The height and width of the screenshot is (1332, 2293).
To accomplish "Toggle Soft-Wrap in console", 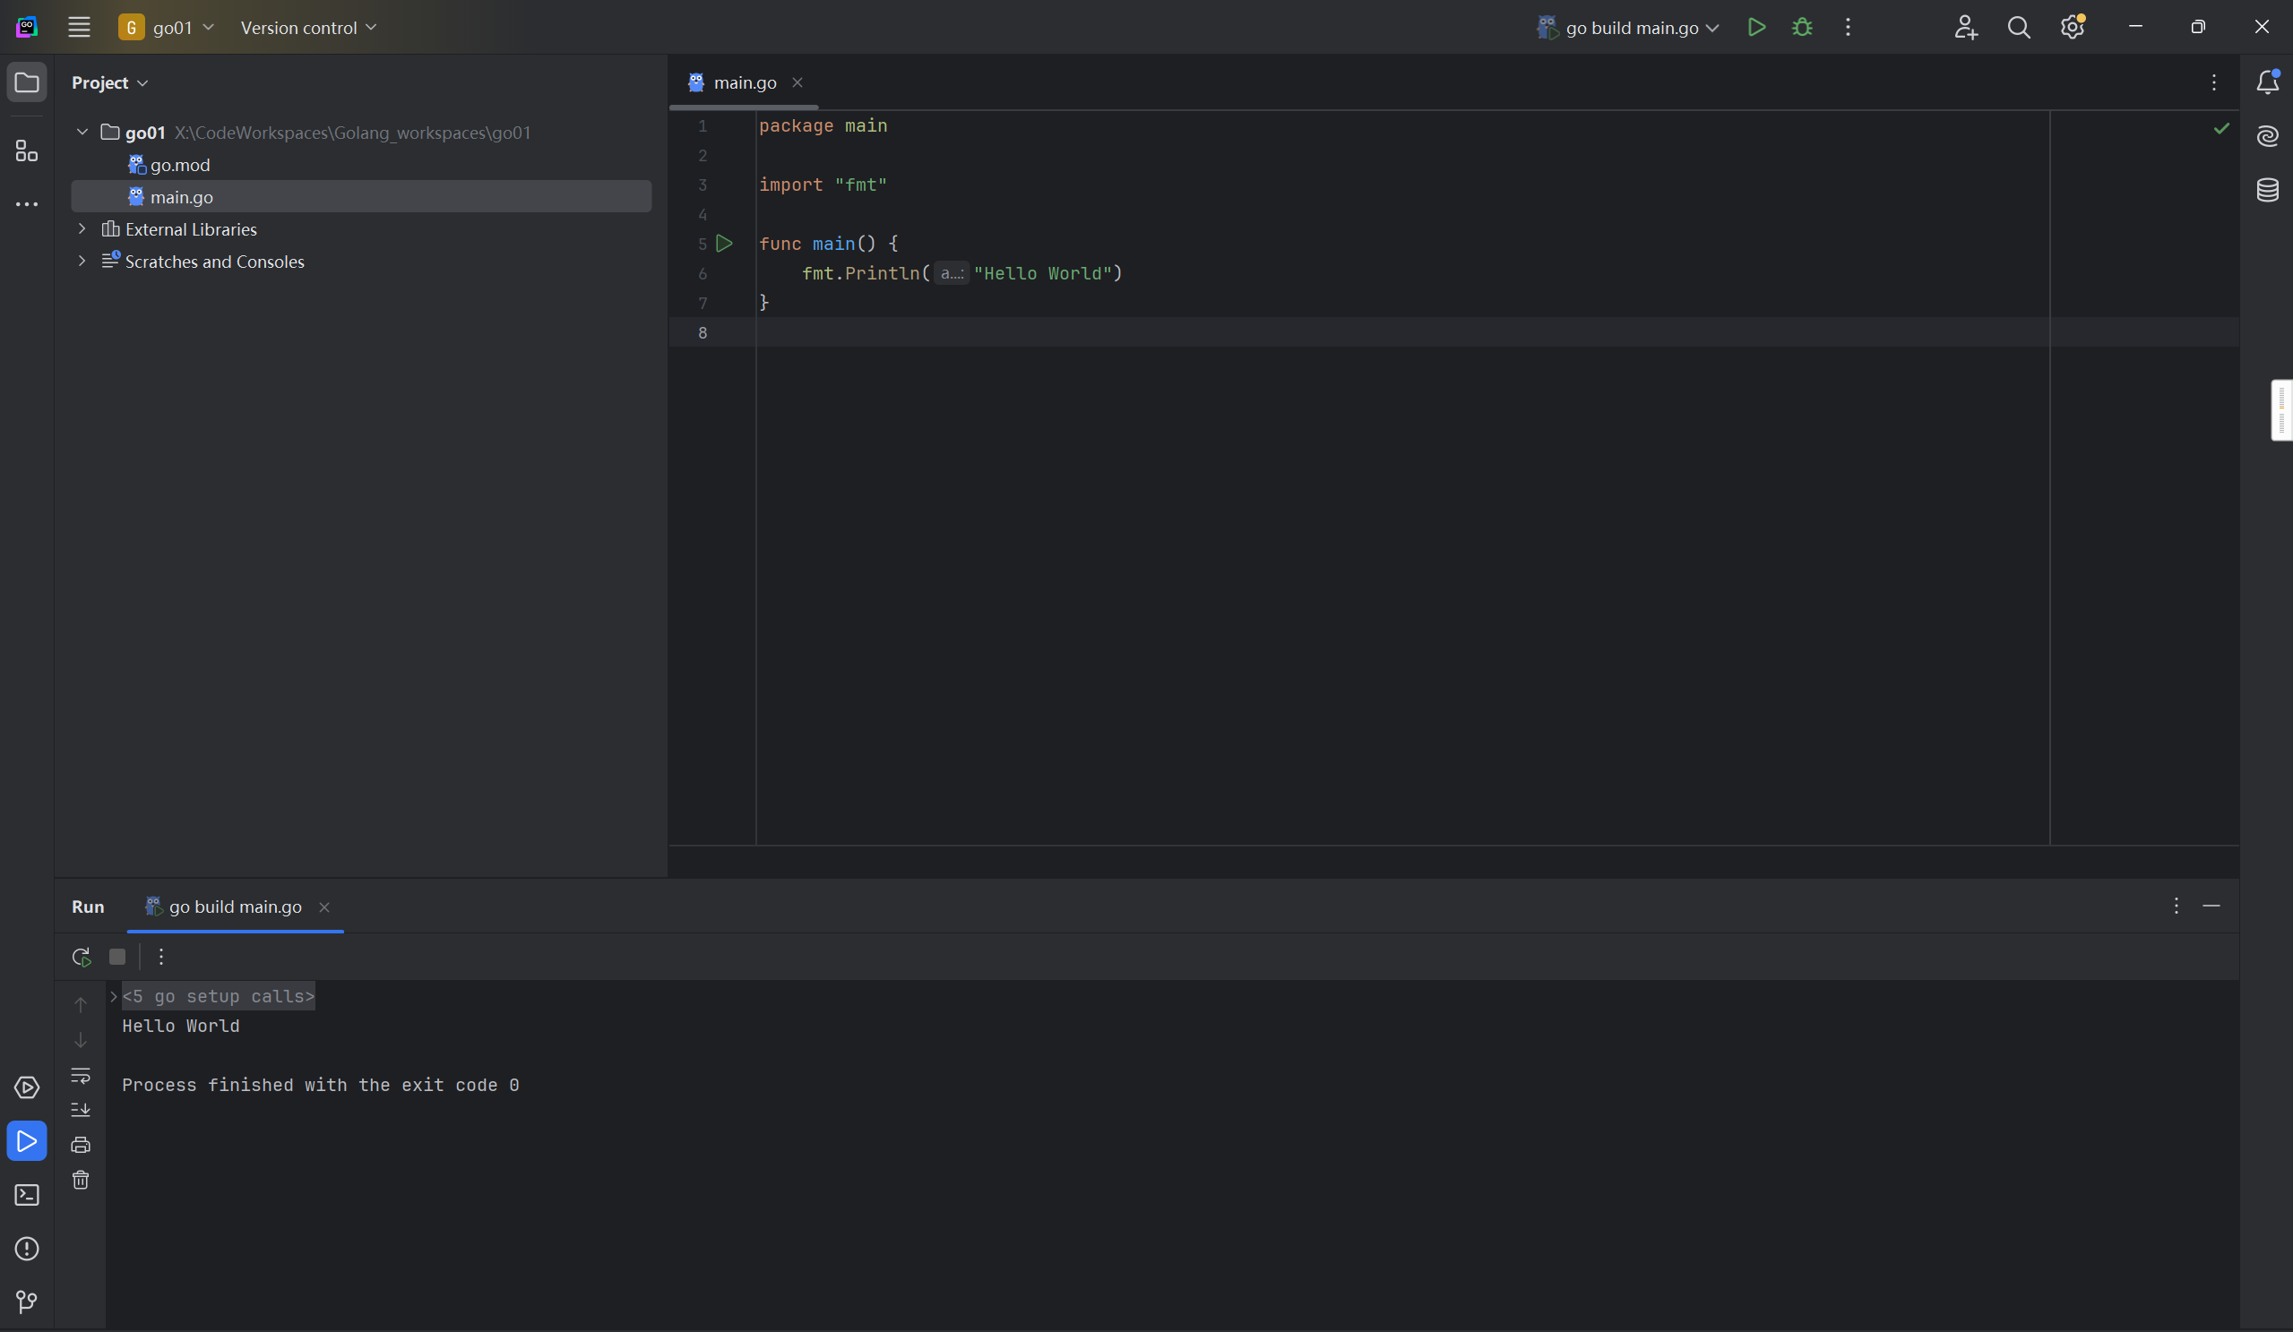I will (80, 1075).
